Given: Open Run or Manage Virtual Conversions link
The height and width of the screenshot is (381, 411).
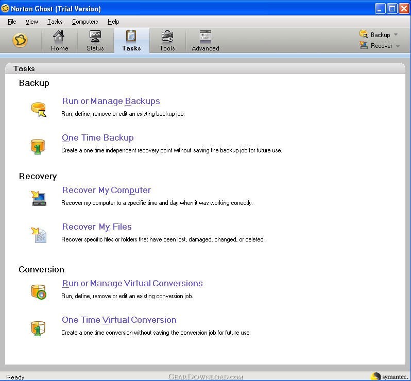Looking at the screenshot, I should click(x=132, y=283).
